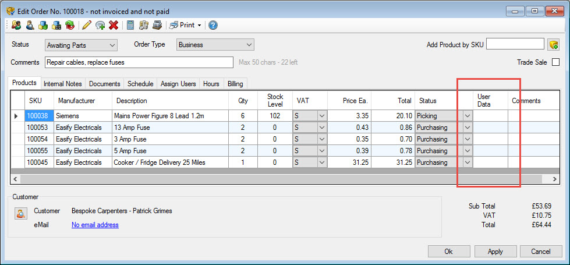Open the blue help question mark icon
This screenshot has width=570, height=265.
[x=213, y=25]
